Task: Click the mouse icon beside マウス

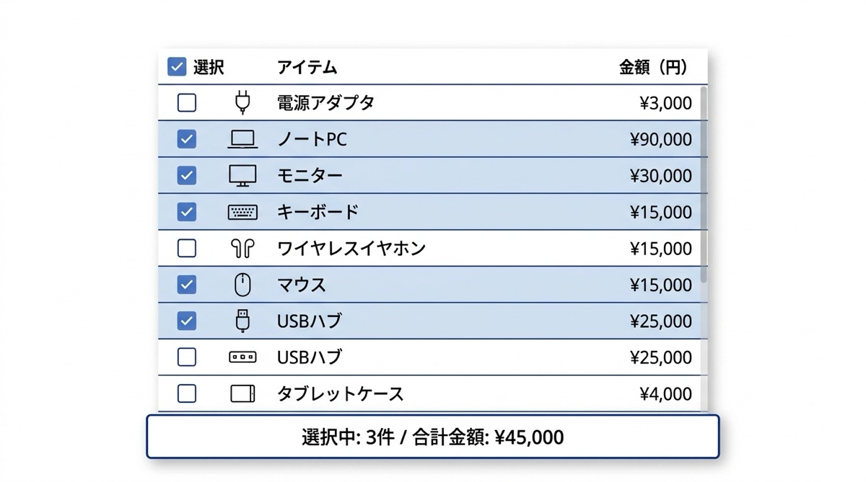Action: 242,285
